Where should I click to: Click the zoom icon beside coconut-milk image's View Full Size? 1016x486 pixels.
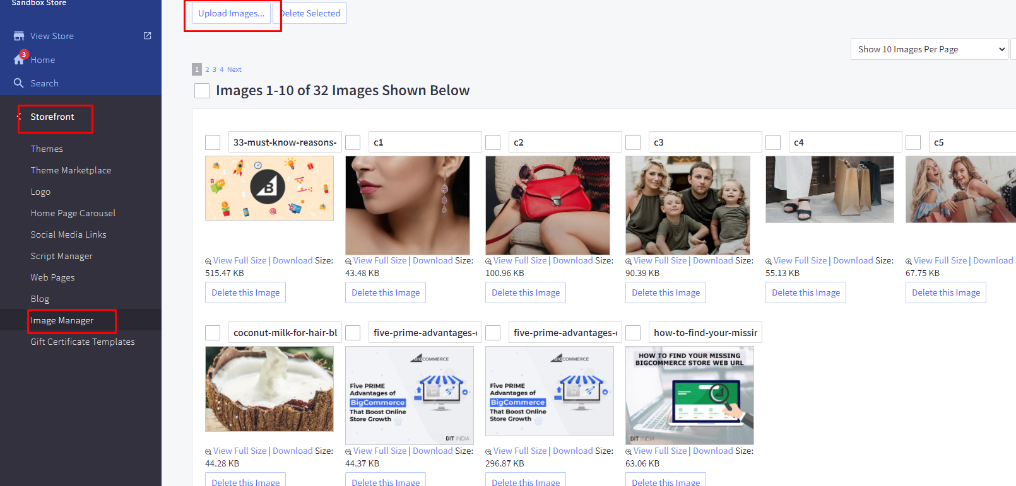click(x=208, y=451)
